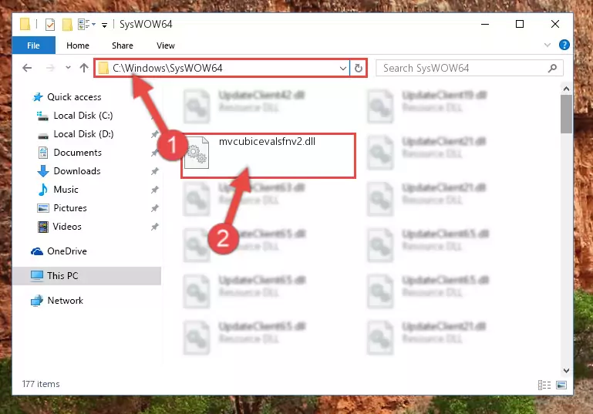Switch to the Share ribbon tab

pos(123,45)
